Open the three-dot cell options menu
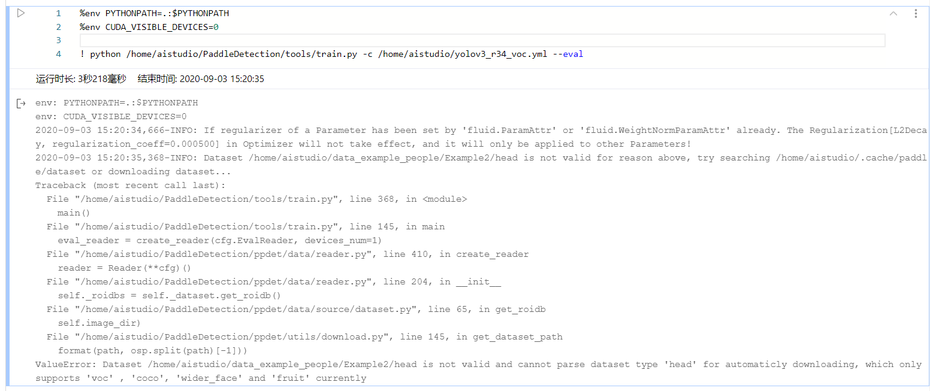930x391 pixels. (x=916, y=14)
